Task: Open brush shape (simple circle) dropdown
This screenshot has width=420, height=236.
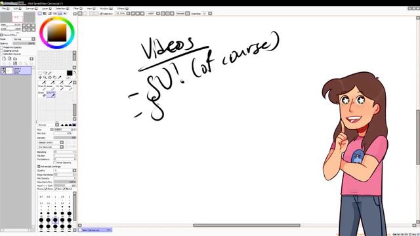Action: 62,143
